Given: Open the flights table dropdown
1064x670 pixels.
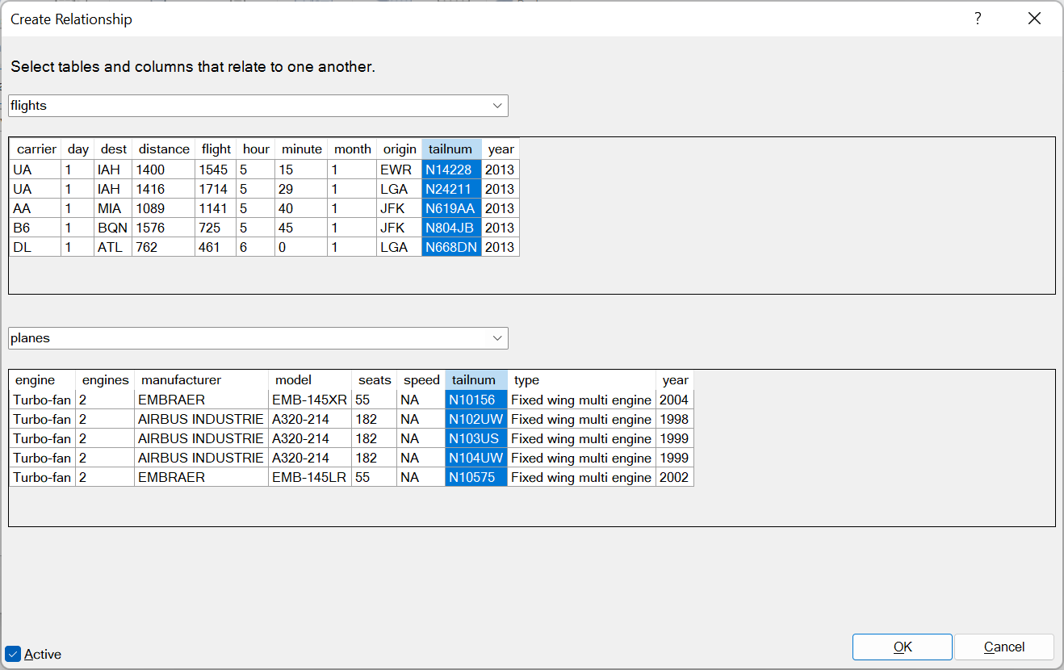Looking at the screenshot, I should point(496,106).
